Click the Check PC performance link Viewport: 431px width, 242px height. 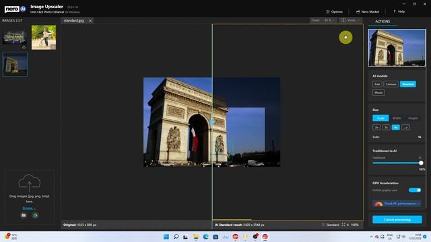(397, 204)
